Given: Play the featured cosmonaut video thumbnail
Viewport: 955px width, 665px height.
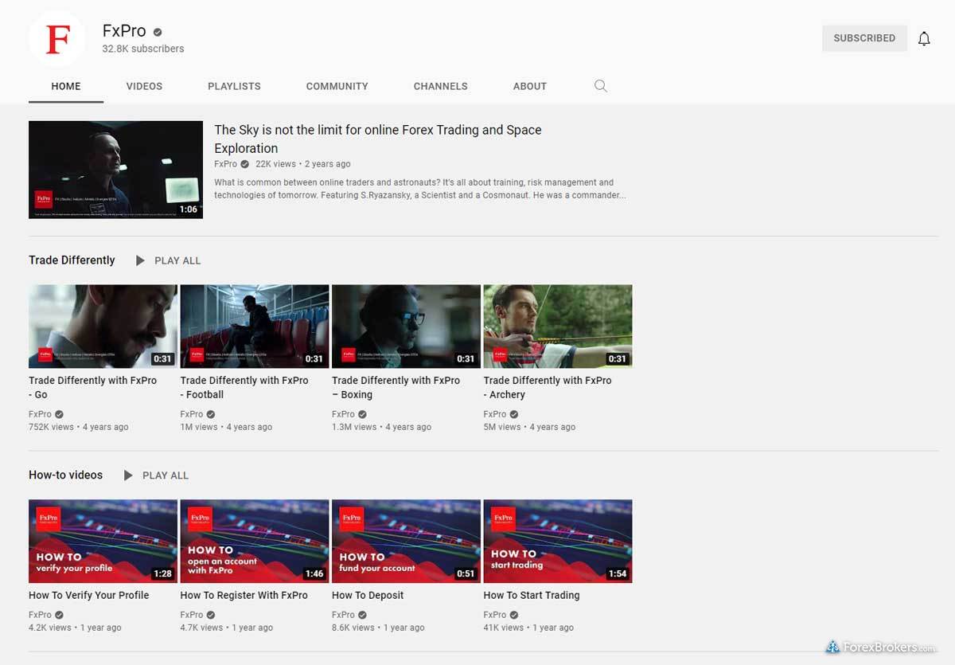Looking at the screenshot, I should click(115, 170).
